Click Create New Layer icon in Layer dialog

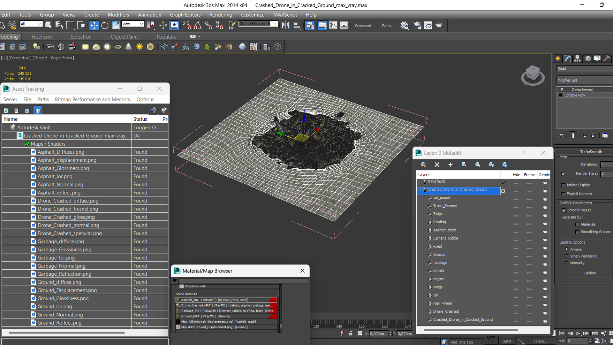423,165
